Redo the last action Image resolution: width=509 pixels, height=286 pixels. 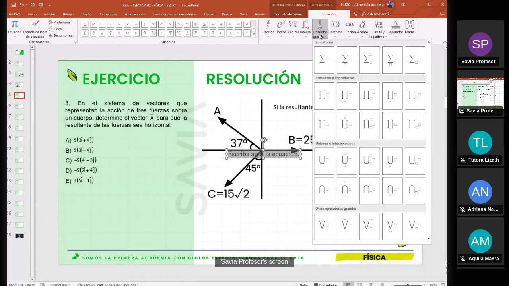[32, 5]
